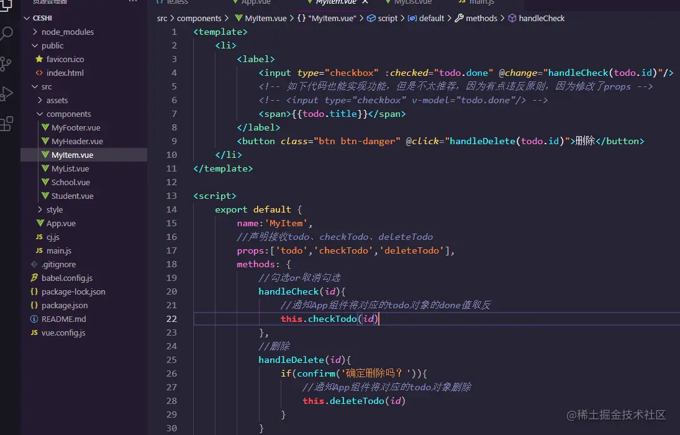This screenshot has height=435, width=680.
Task: Click the script cube icon in breadcrumb
Action: click(x=371, y=18)
